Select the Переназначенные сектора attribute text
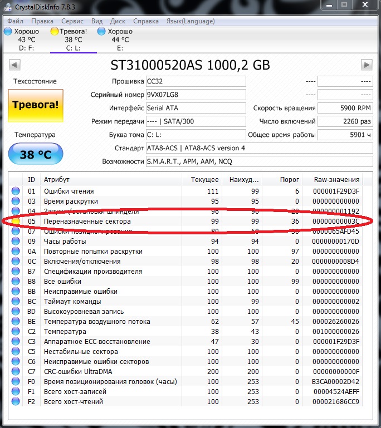Viewport: 381px width, 428px height. coord(87,222)
